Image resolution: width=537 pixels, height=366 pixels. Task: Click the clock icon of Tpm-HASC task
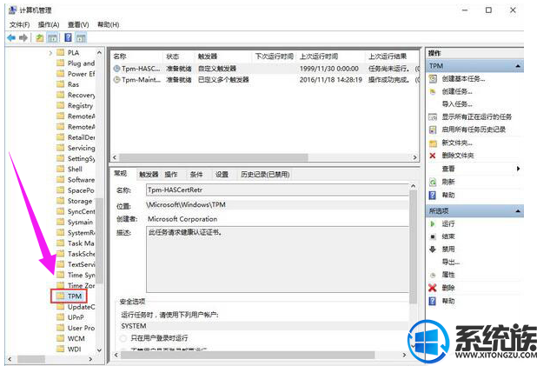(116, 69)
